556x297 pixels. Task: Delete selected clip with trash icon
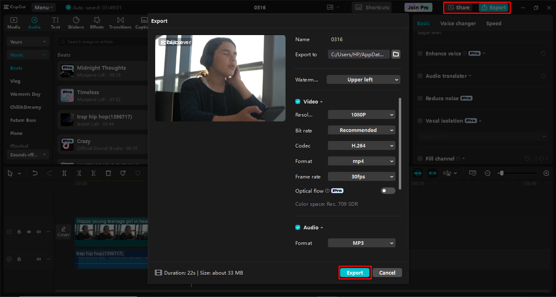coord(108,173)
